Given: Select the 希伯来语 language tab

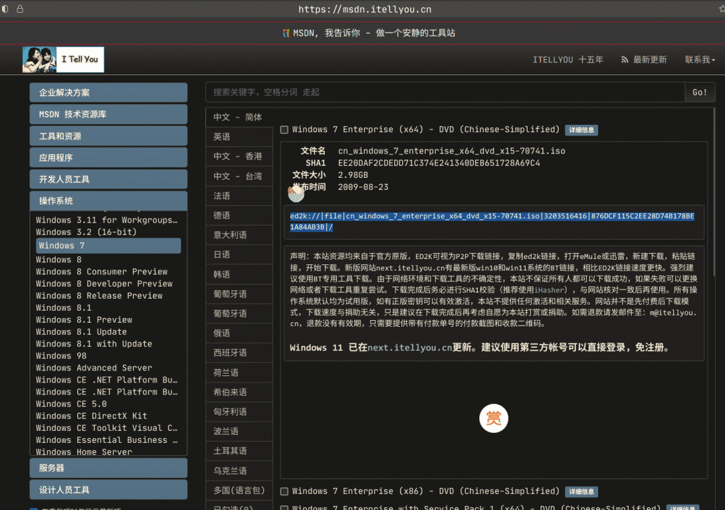Looking at the screenshot, I should click(239, 392).
